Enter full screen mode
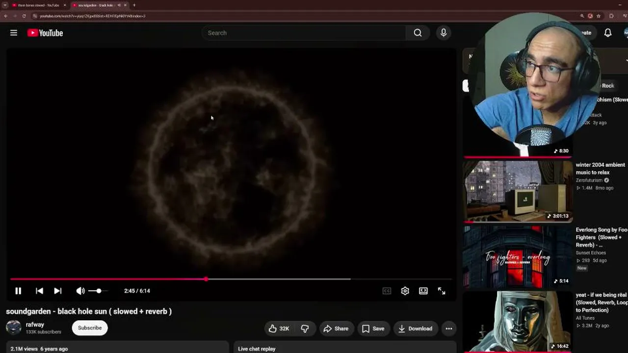Screen dimensions: 628x353 coord(442,291)
